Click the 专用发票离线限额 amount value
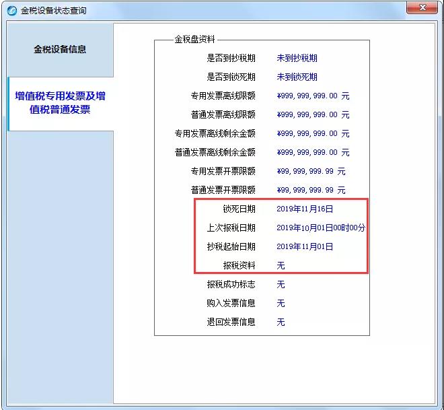 pos(313,96)
